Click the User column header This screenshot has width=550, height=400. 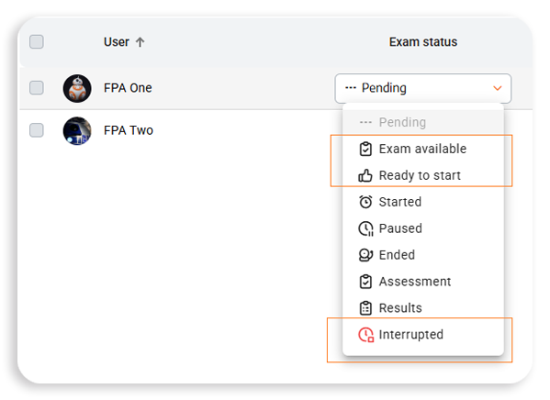click(x=116, y=42)
